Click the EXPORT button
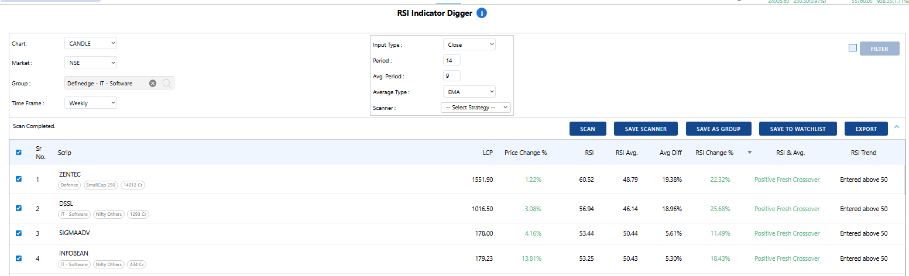This screenshot has height=276, width=909. click(866, 129)
